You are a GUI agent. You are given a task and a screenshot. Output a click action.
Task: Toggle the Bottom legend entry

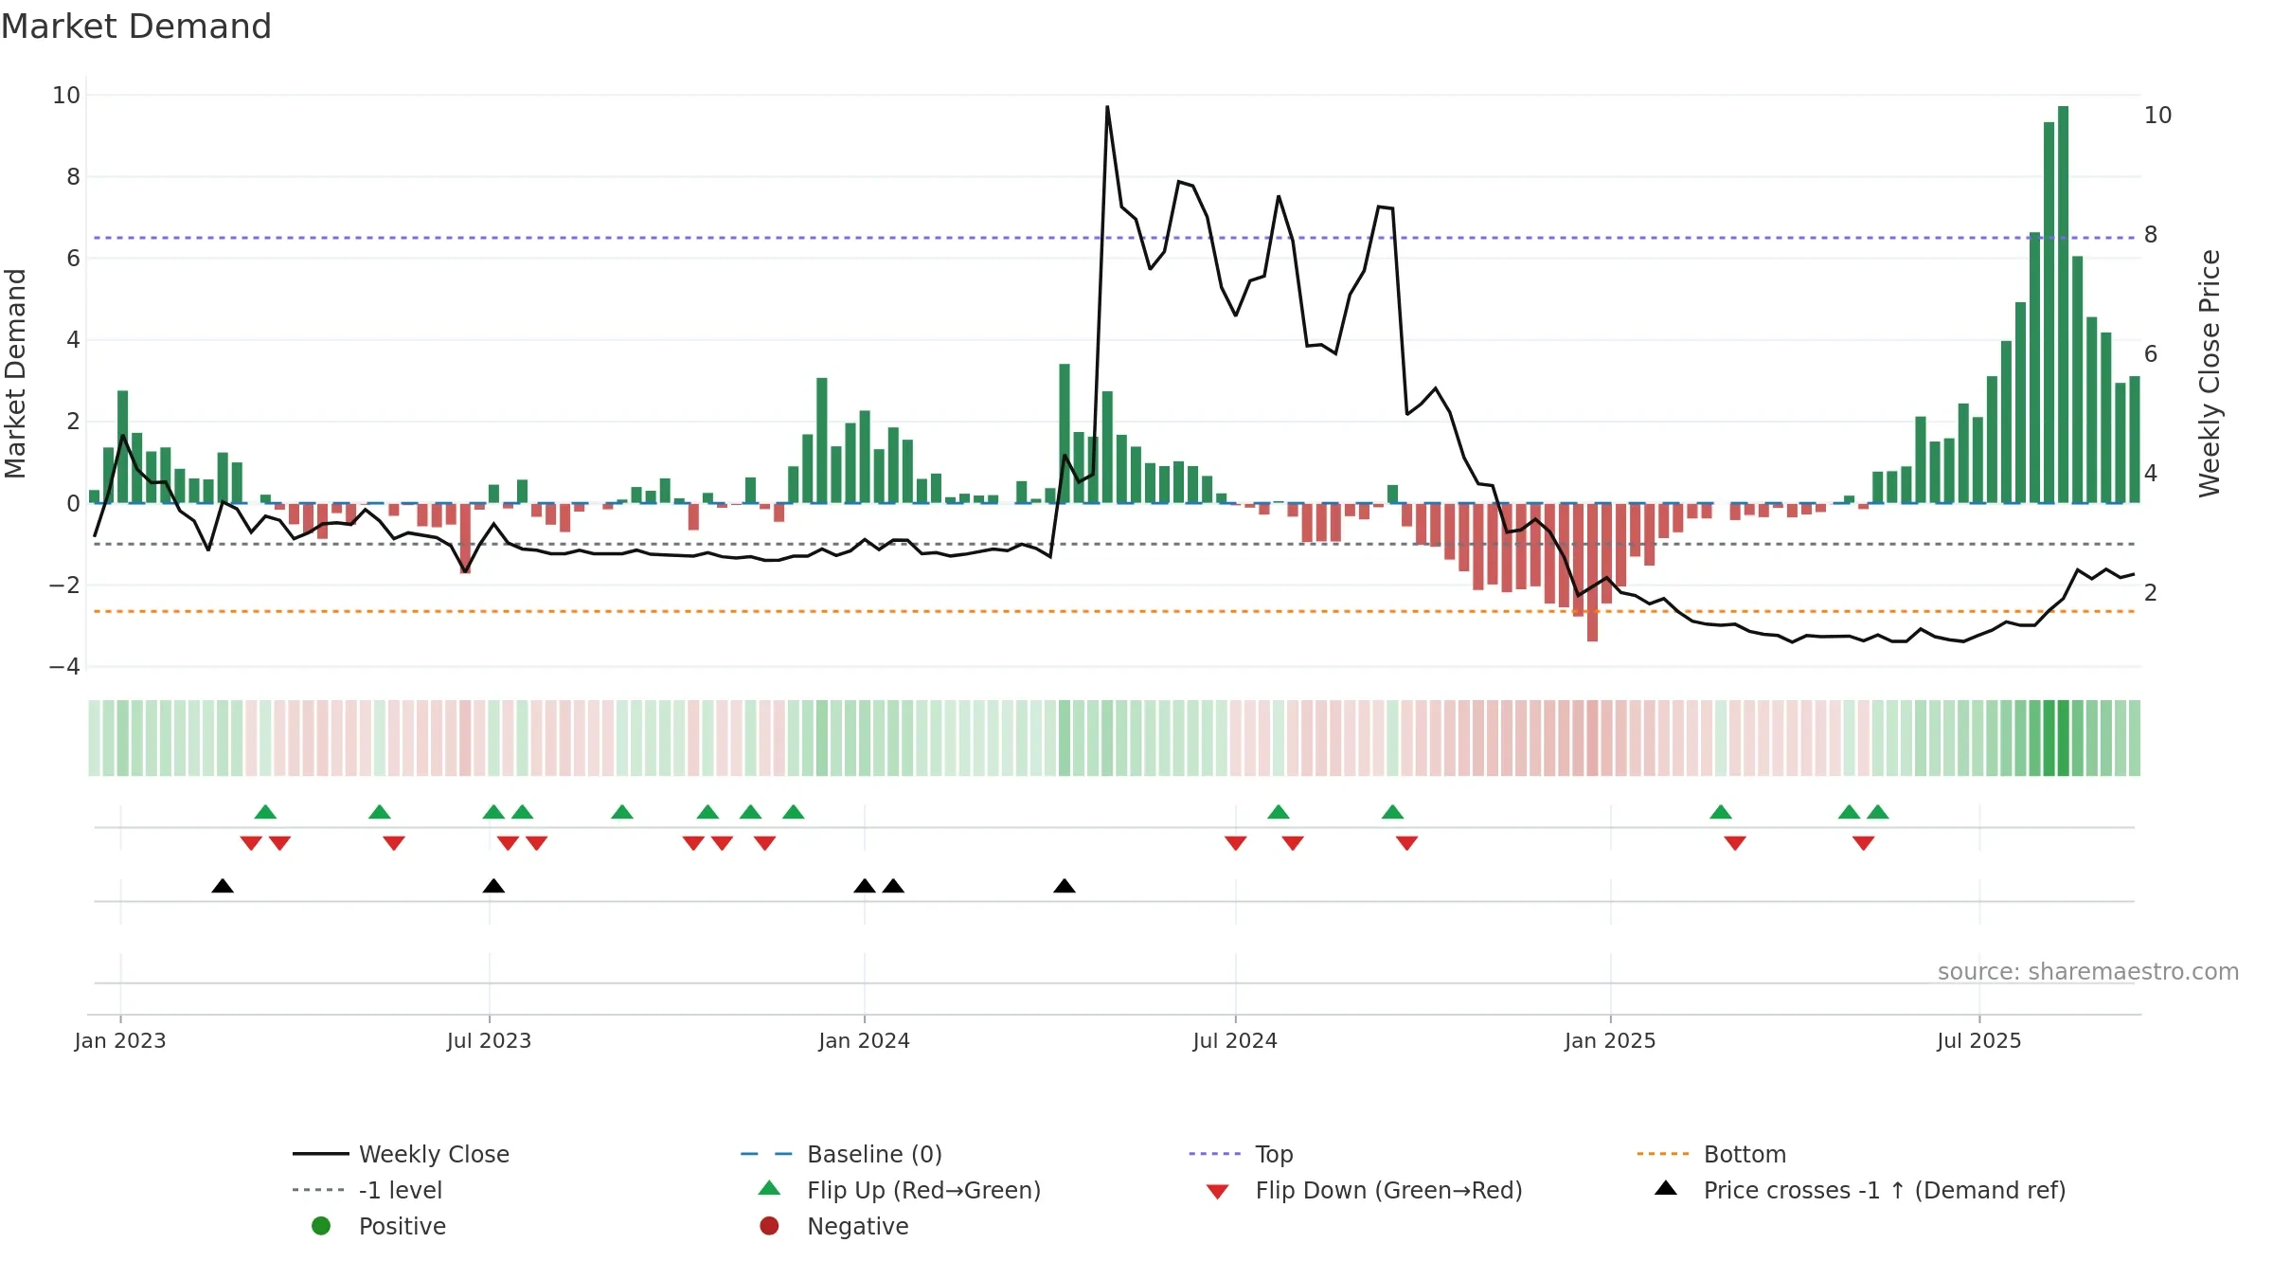click(1712, 1154)
